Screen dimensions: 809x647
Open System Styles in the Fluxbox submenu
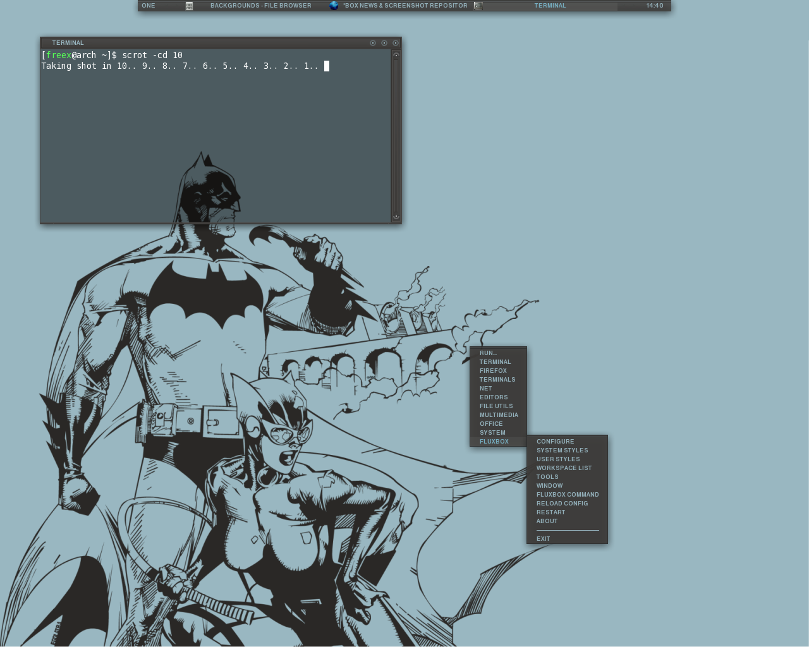tap(567, 450)
